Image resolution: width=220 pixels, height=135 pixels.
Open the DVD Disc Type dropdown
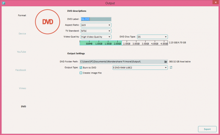coord(153,37)
